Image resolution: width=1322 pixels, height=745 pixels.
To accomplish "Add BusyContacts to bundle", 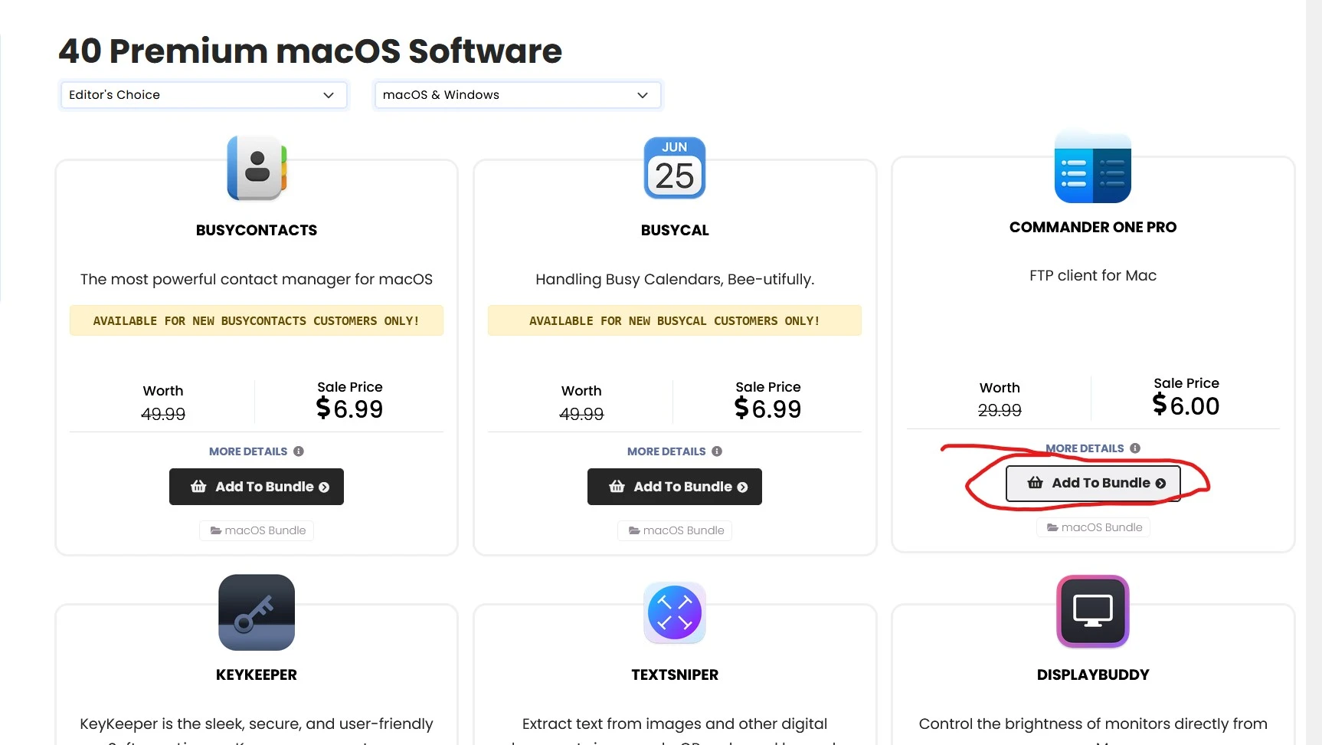I will pos(257,487).
